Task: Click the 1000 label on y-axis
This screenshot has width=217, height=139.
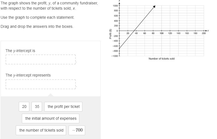Action: (116, 6)
